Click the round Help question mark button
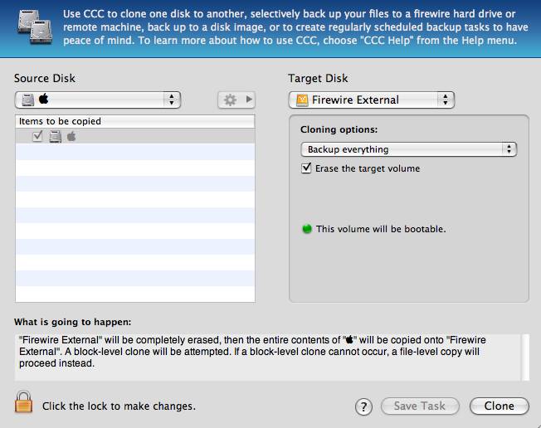 pyautogui.click(x=363, y=406)
